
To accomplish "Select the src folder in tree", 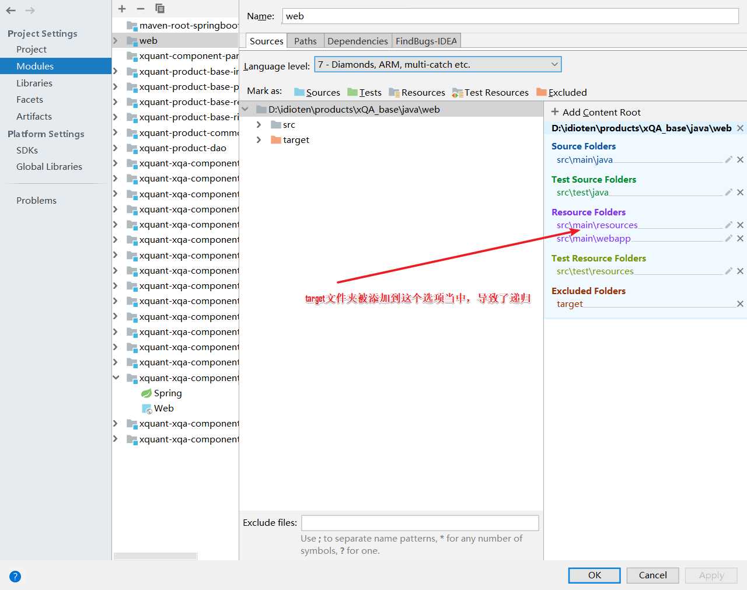I will tap(283, 124).
